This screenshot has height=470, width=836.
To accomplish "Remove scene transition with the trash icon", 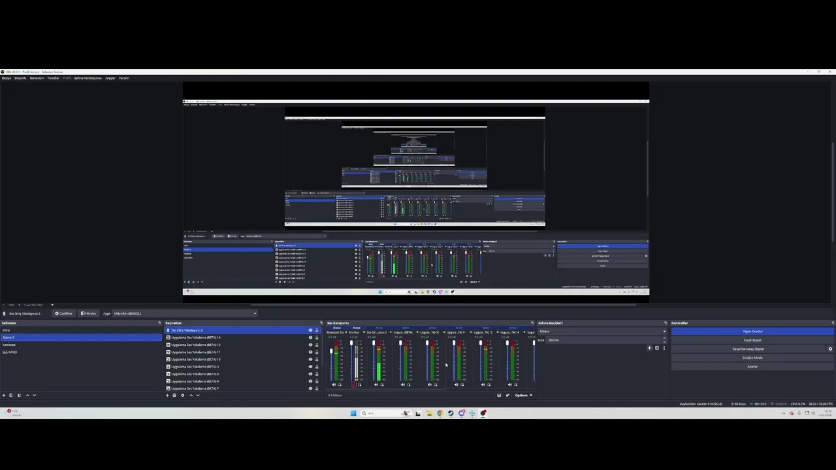I will 657,348.
